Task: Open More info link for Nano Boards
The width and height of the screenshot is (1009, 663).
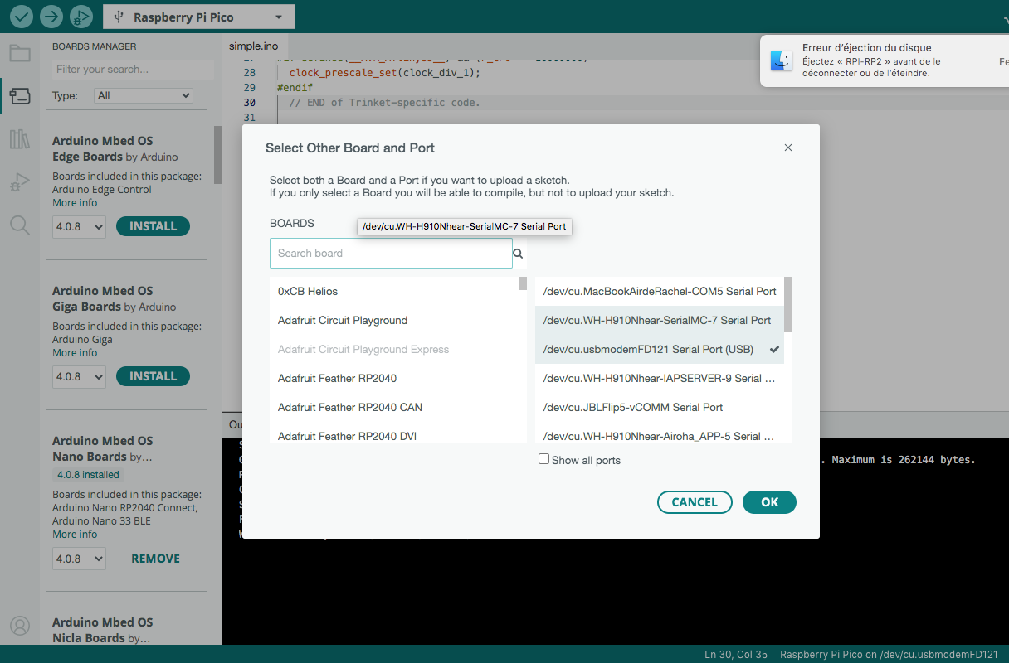Action: [x=75, y=535]
